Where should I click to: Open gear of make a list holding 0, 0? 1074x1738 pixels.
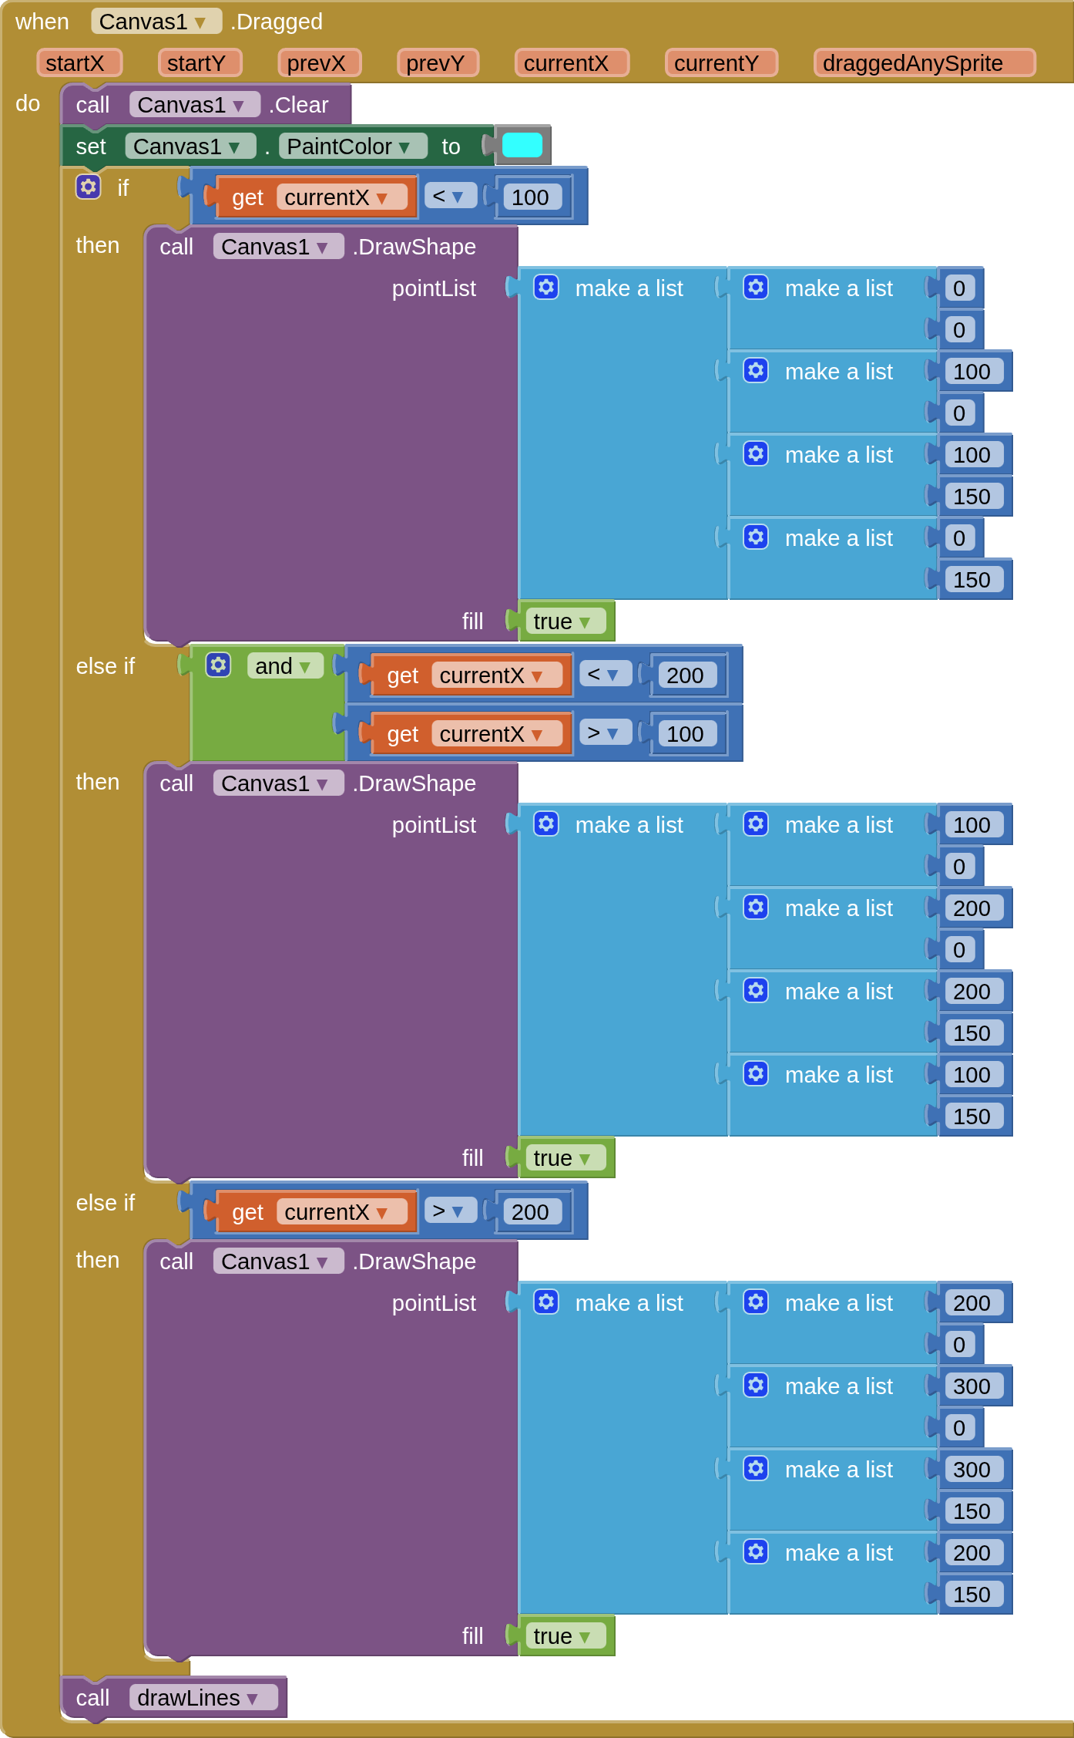point(756,287)
